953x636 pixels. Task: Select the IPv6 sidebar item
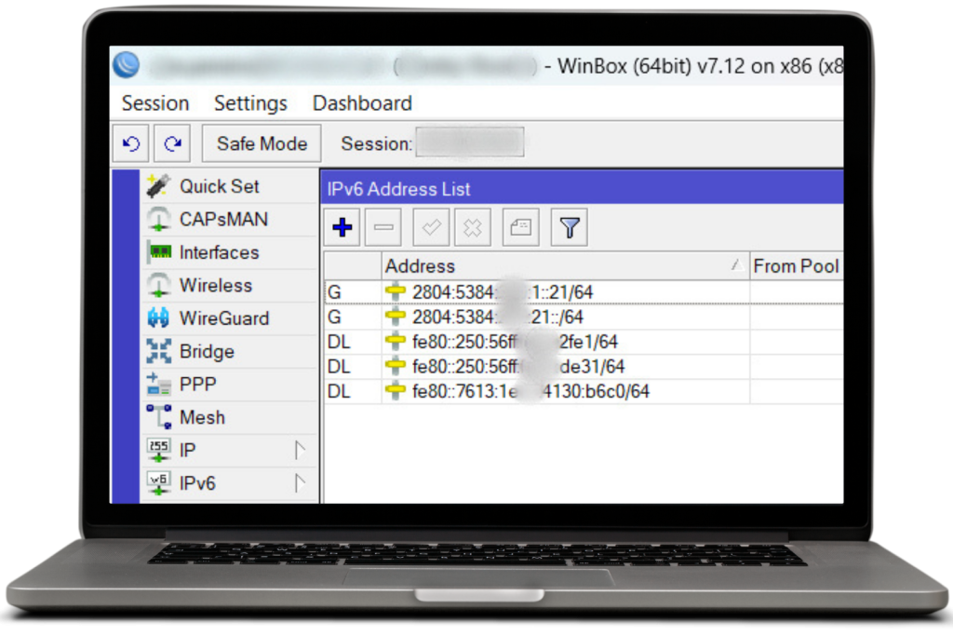click(x=230, y=483)
